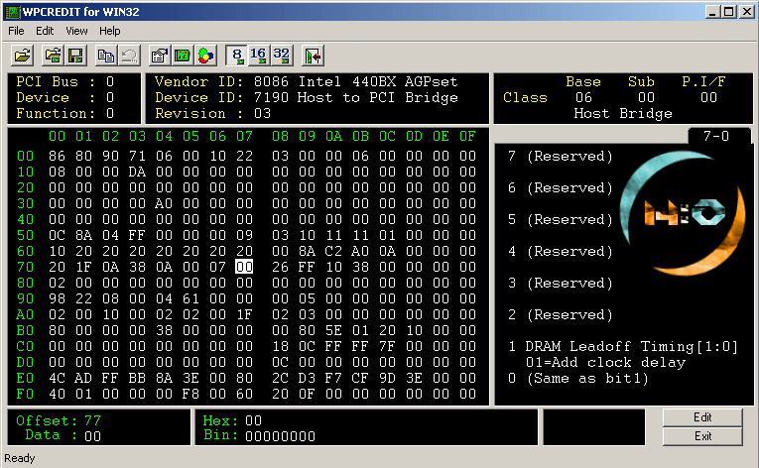Select byte C2 in row 60
759x468 pixels.
point(333,251)
